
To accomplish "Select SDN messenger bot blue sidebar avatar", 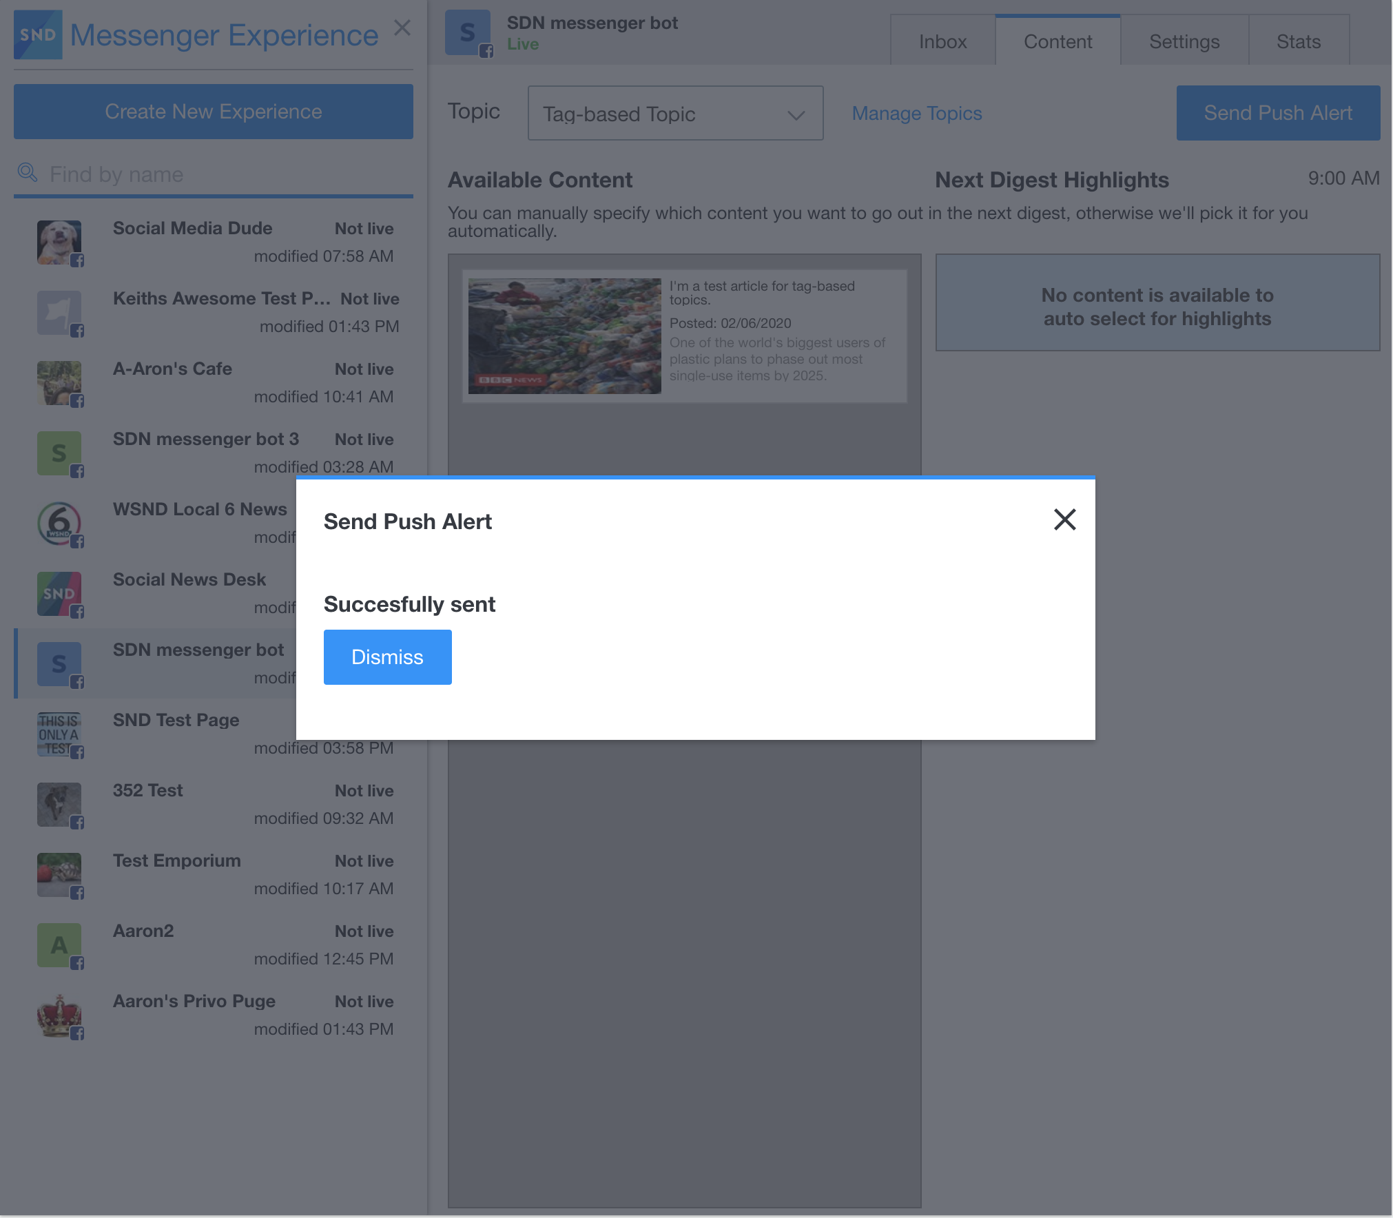I will tap(59, 664).
